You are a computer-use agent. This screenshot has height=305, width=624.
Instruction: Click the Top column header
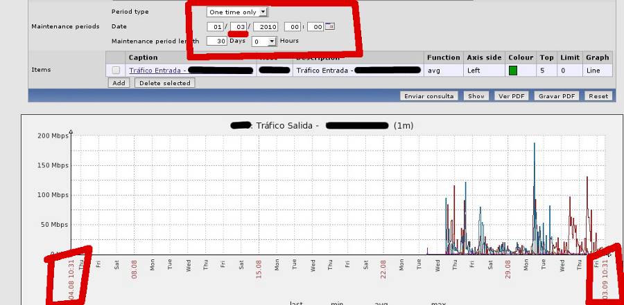(546, 57)
